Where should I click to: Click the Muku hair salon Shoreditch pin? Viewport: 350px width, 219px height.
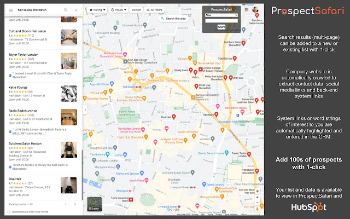(226, 77)
